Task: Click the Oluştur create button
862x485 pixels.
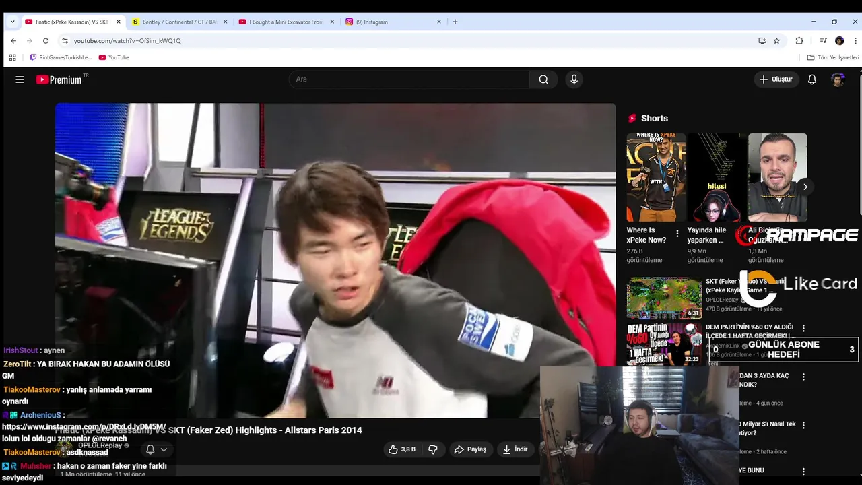Action: (x=776, y=79)
